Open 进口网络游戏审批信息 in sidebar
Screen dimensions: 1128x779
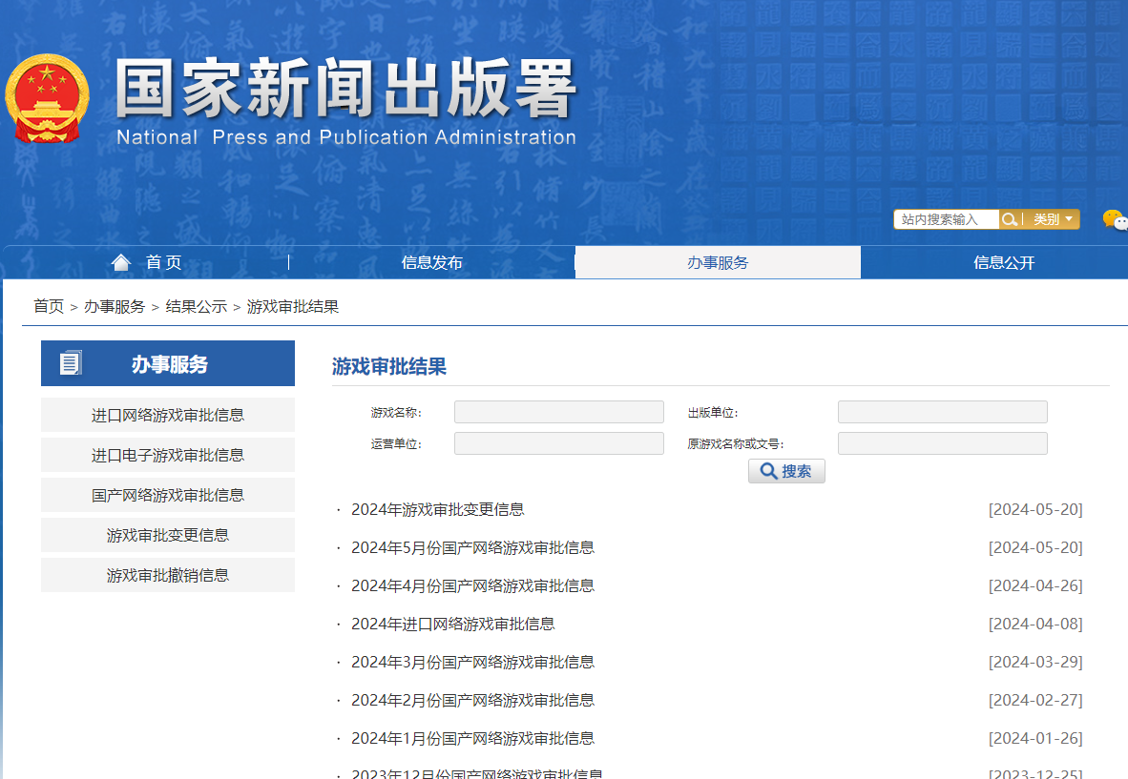click(x=168, y=415)
